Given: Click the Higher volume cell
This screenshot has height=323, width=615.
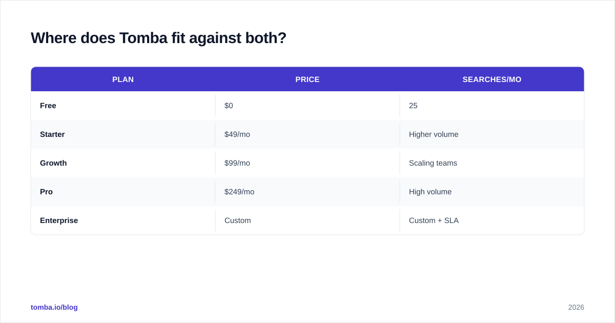Looking at the screenshot, I should pyautogui.click(x=492, y=134).
